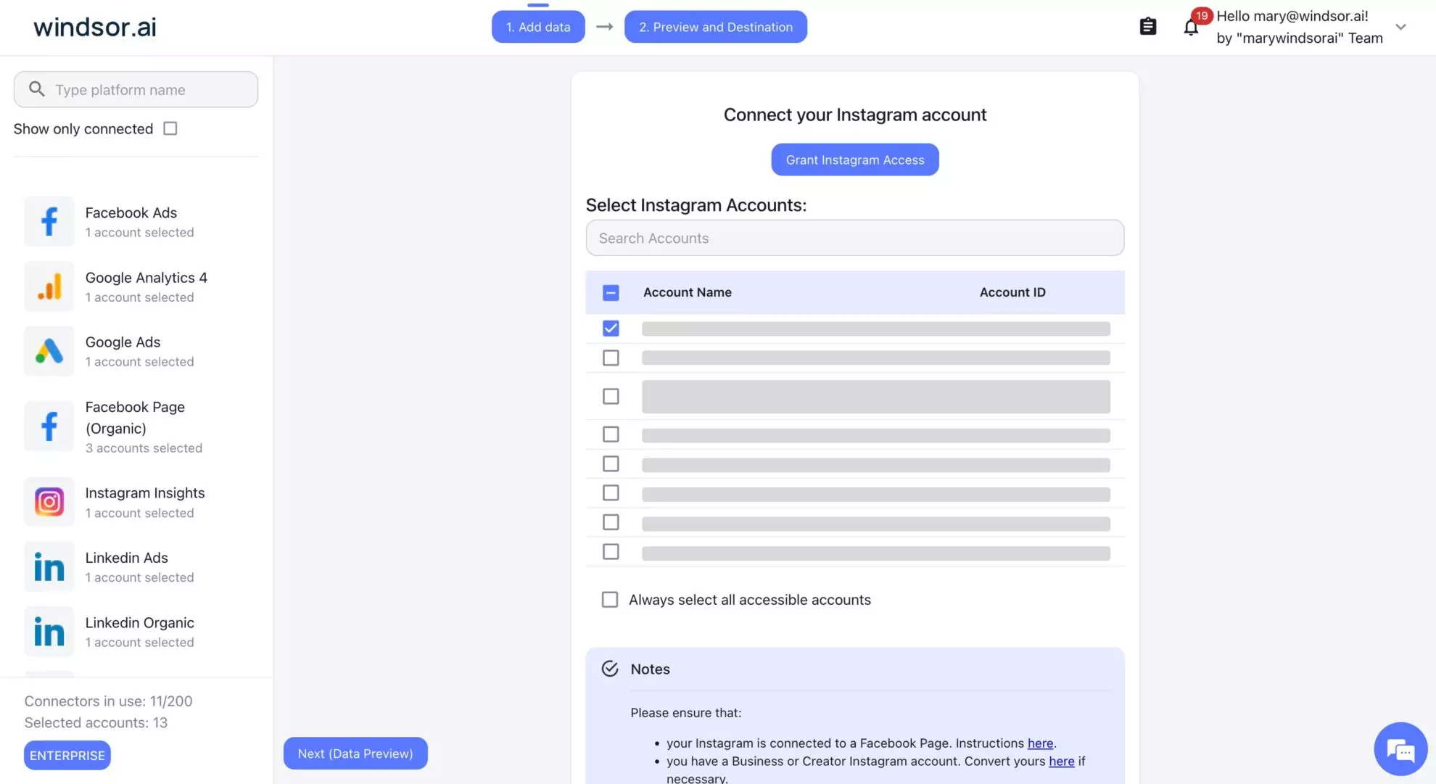This screenshot has height=784, width=1436.
Task: Select the Facebook Ads connector icon
Action: pos(49,221)
